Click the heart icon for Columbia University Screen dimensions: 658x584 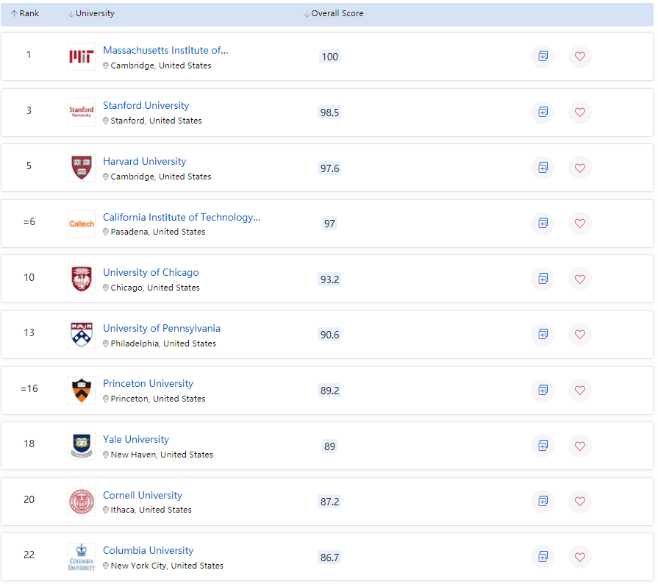pyautogui.click(x=579, y=557)
